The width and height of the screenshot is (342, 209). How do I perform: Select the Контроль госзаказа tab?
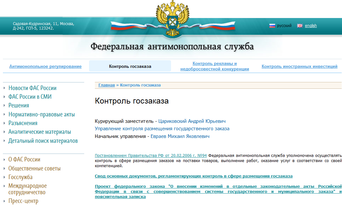130,66
